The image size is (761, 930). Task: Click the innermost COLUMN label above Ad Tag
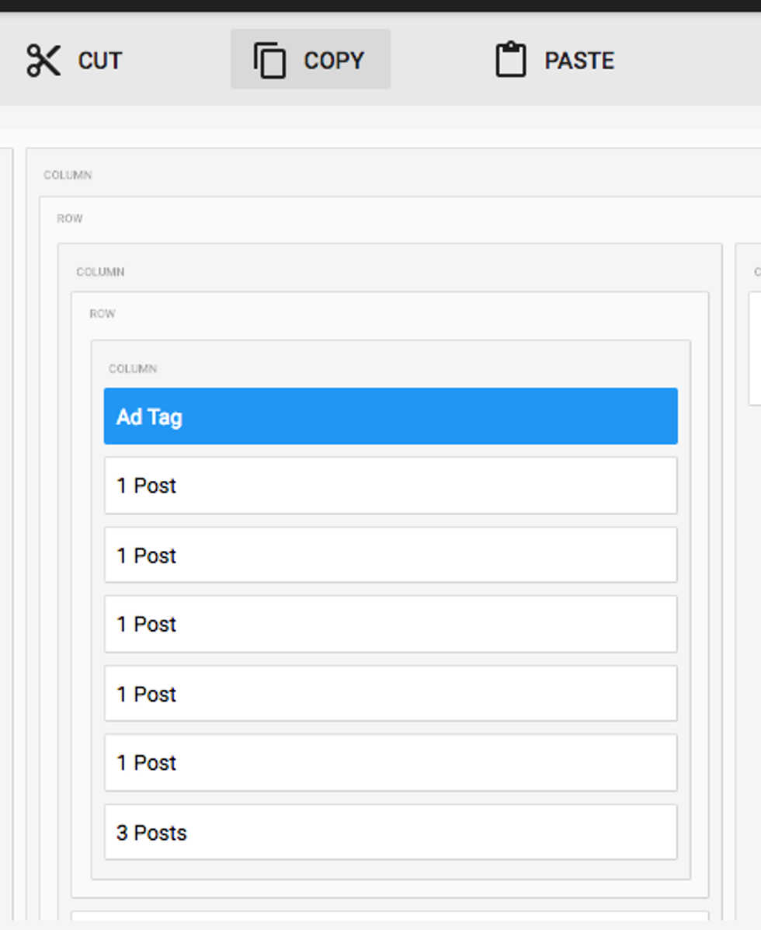coord(133,368)
